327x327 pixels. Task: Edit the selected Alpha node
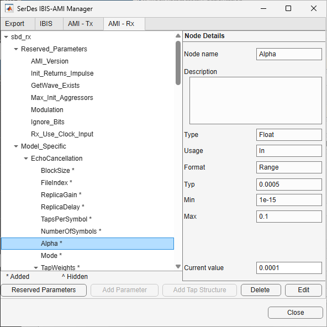coord(303,290)
